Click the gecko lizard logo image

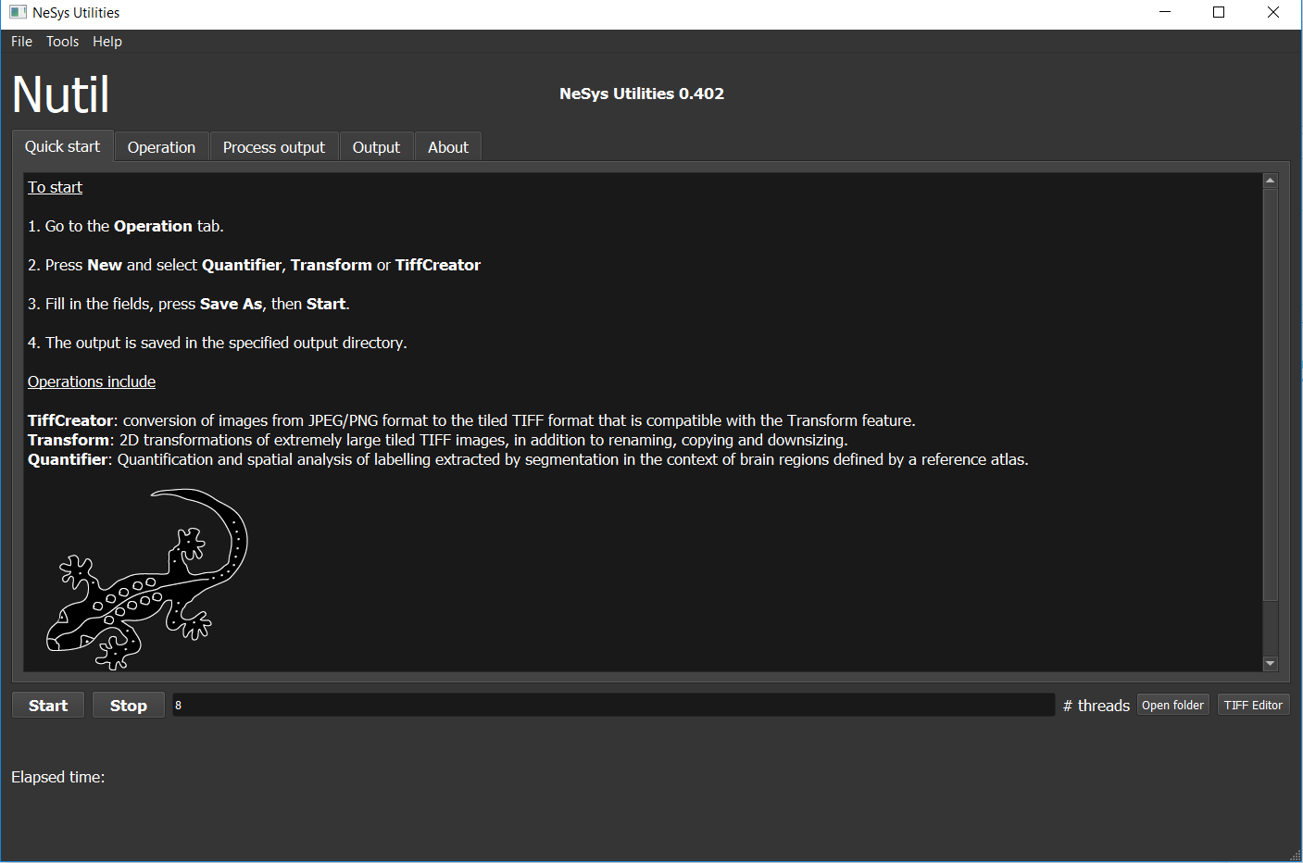coord(147,579)
